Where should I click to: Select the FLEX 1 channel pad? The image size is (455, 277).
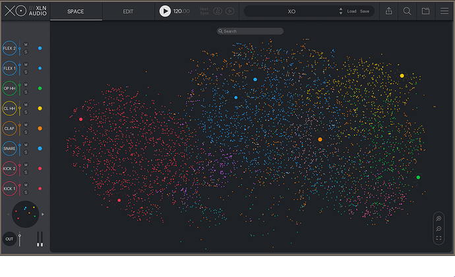[9, 68]
